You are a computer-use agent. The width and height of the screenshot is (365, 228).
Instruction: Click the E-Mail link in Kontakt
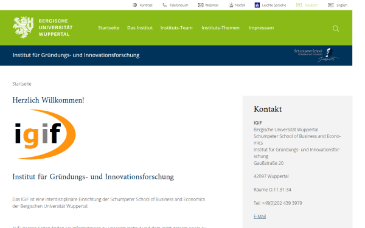point(260,216)
